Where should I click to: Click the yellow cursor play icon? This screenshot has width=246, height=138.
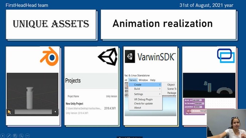(x=9, y=112)
